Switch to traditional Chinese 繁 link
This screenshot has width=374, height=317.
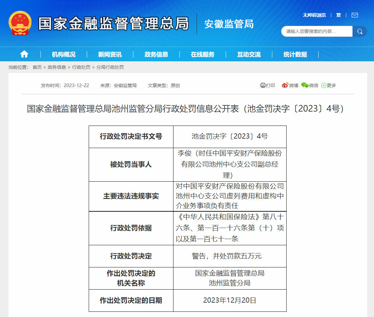point(338,15)
